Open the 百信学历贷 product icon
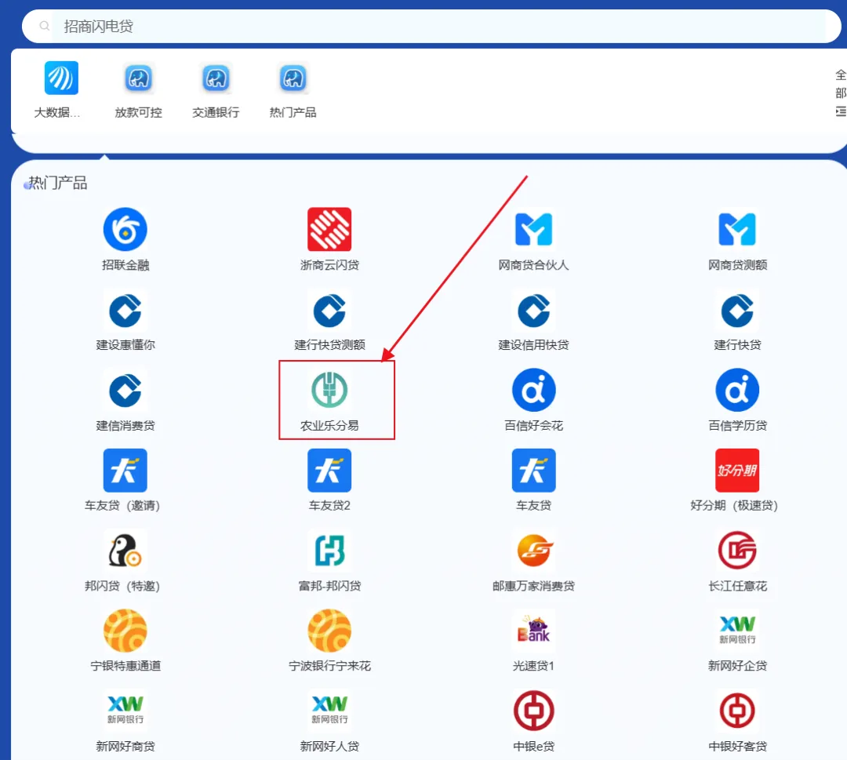Image resolution: width=847 pixels, height=760 pixels. click(x=737, y=390)
